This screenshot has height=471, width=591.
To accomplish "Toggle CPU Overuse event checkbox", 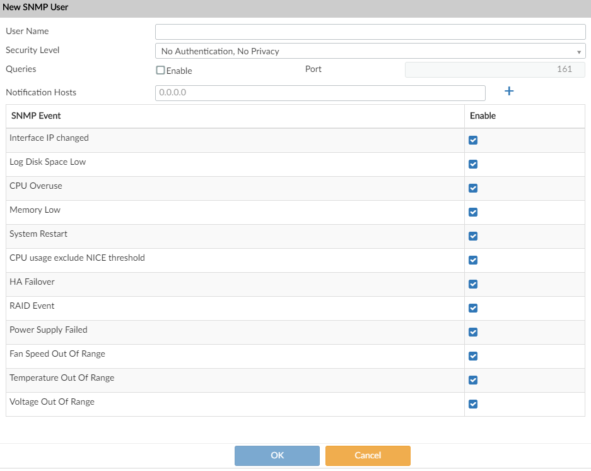I will pos(473,188).
